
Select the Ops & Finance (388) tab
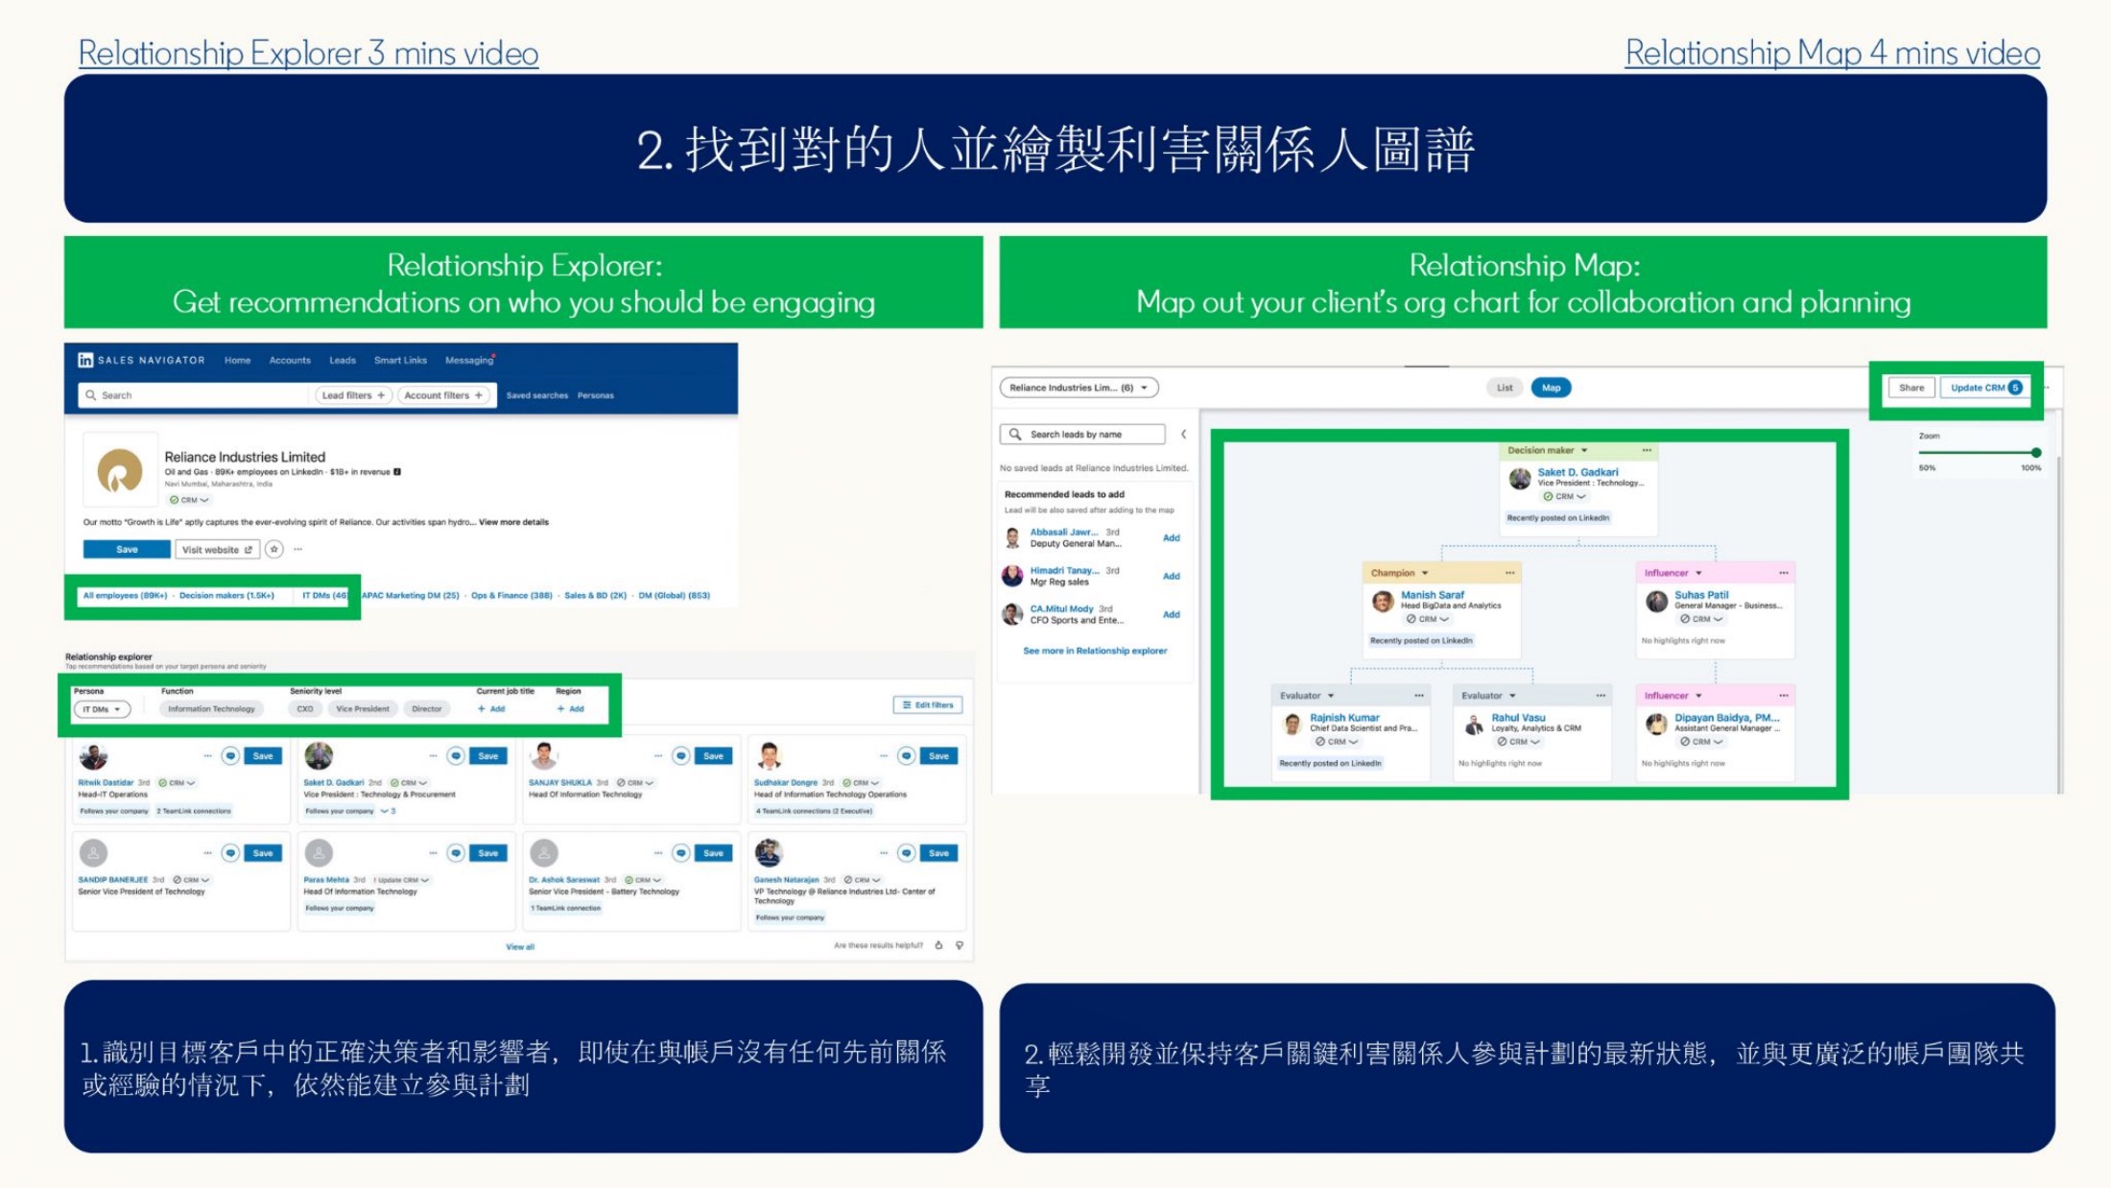(511, 596)
